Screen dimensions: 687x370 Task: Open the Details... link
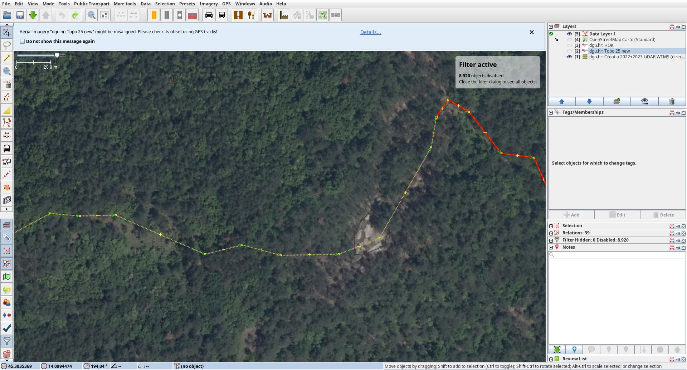click(371, 32)
